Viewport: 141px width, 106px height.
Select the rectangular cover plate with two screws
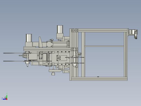[63, 58]
